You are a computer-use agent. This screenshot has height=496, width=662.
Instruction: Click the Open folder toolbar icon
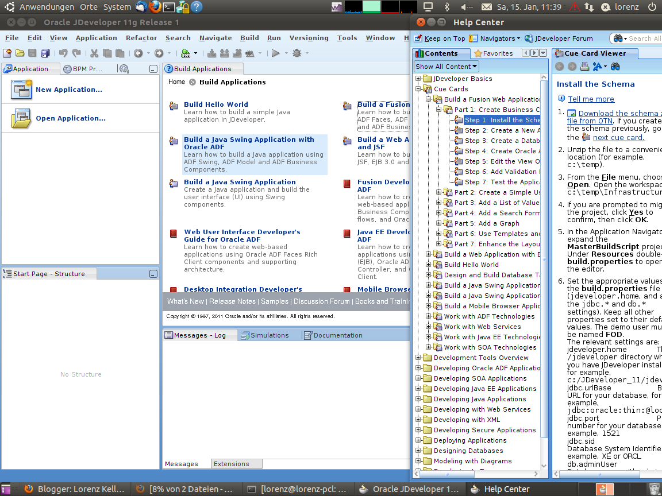click(20, 53)
